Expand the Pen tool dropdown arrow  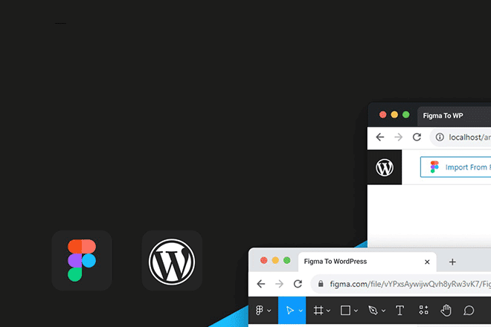384,311
